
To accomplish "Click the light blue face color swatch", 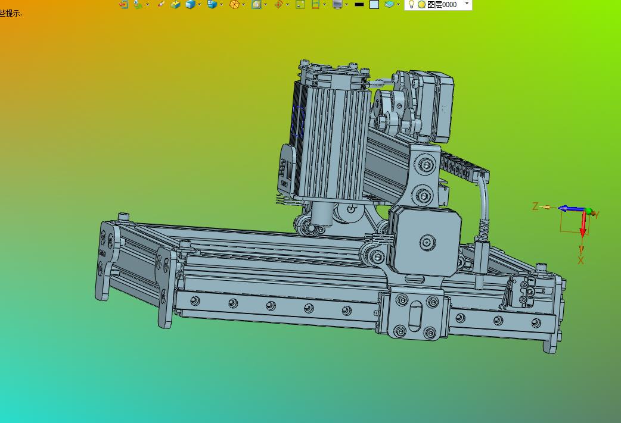I will (x=374, y=4).
